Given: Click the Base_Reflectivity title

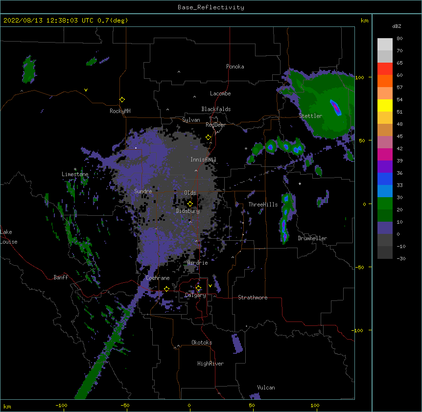Looking at the screenshot, I should coord(211,7).
